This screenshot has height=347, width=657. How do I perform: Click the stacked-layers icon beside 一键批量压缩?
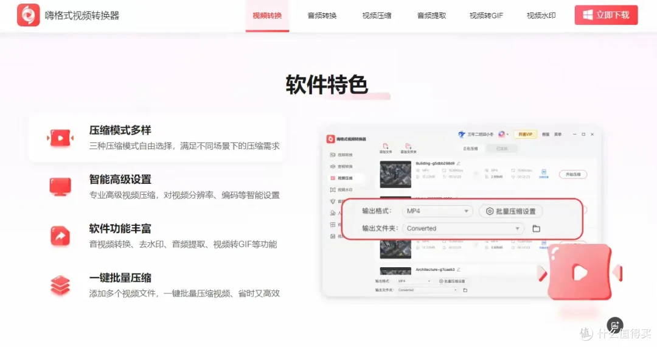[x=60, y=285]
